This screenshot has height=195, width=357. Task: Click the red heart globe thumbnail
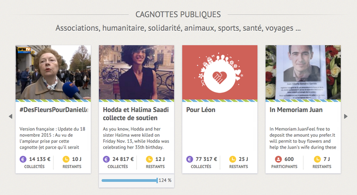[x=220, y=73]
